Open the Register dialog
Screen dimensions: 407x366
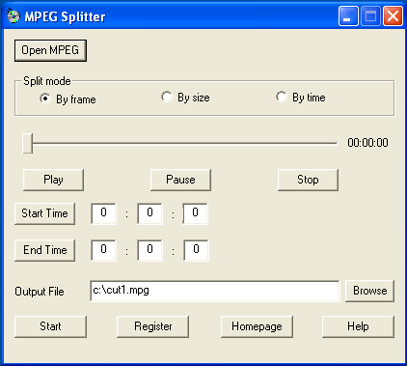point(152,326)
